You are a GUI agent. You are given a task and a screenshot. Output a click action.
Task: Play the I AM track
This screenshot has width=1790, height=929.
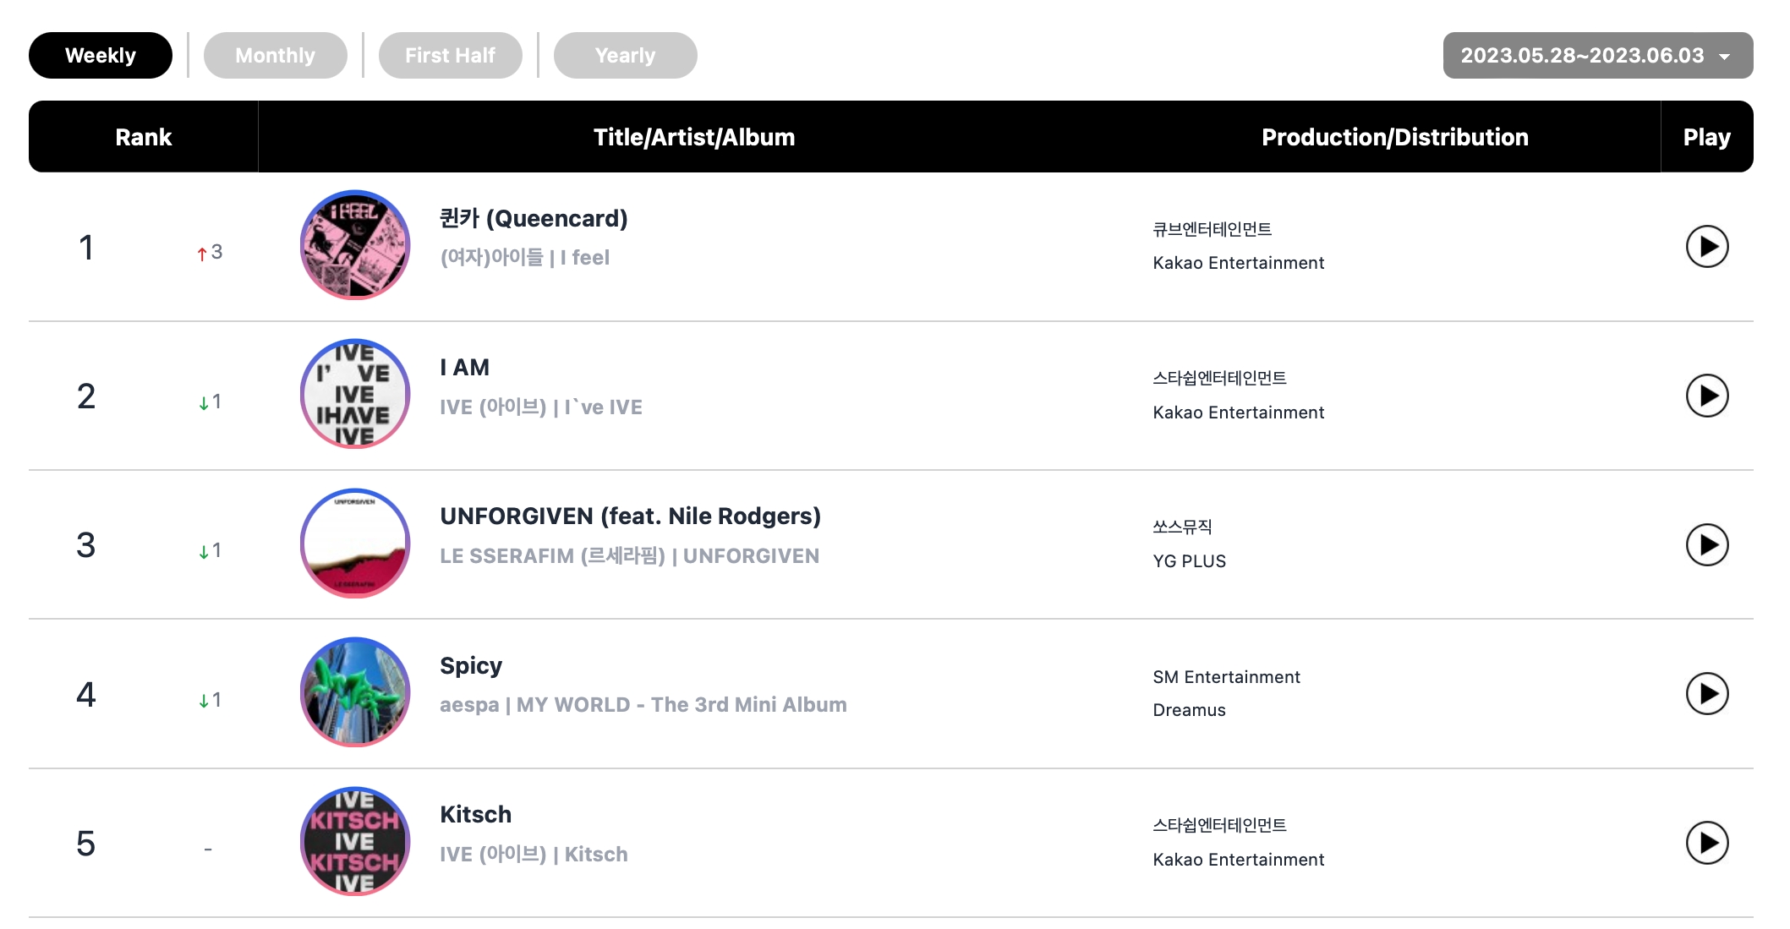[1706, 396]
